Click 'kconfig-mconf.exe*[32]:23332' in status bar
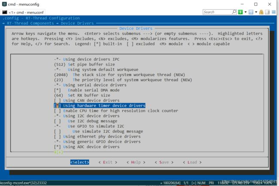 click(23, 183)
